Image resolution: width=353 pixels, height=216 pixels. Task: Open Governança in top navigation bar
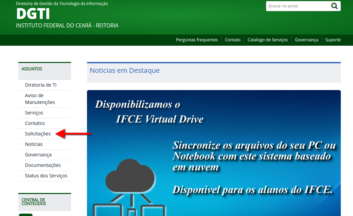tap(306, 40)
